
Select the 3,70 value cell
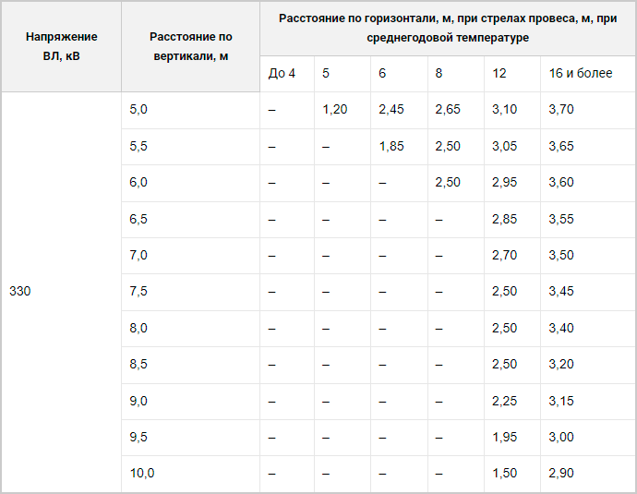(x=588, y=110)
